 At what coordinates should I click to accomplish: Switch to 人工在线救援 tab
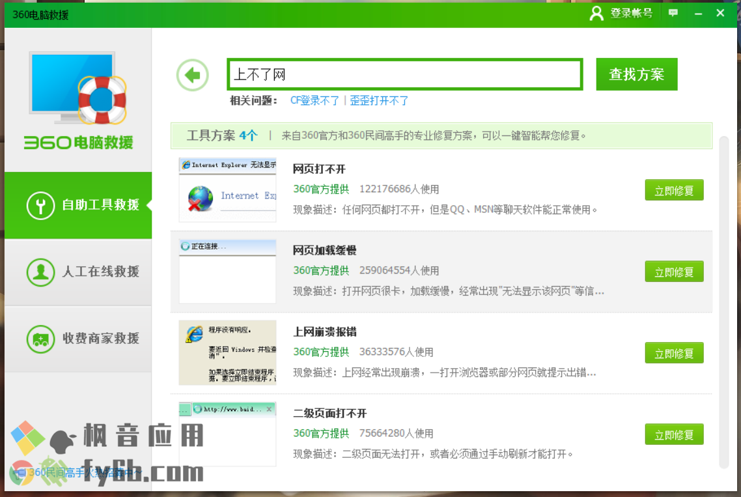78,272
